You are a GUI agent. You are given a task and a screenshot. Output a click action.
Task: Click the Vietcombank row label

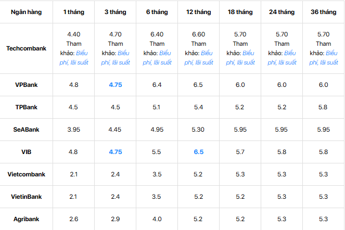(26, 174)
